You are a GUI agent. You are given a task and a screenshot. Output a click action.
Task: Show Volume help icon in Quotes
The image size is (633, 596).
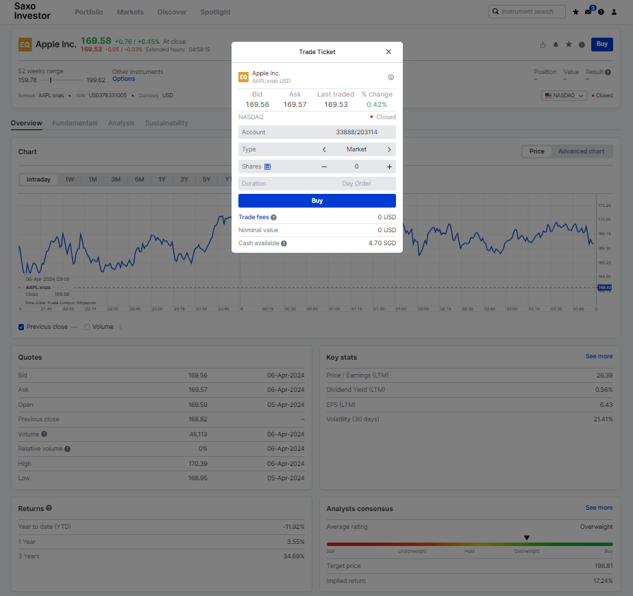point(44,434)
